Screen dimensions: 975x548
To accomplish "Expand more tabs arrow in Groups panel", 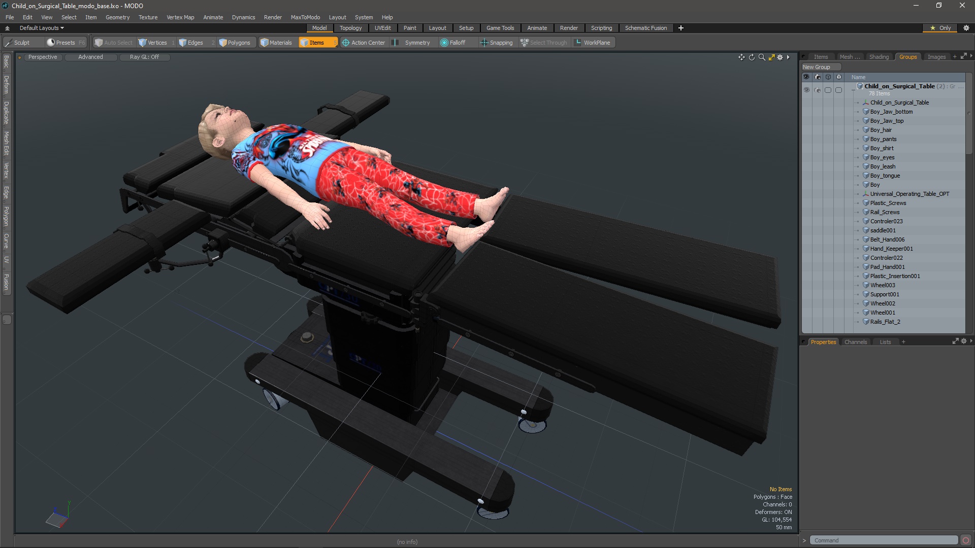I will (x=971, y=56).
